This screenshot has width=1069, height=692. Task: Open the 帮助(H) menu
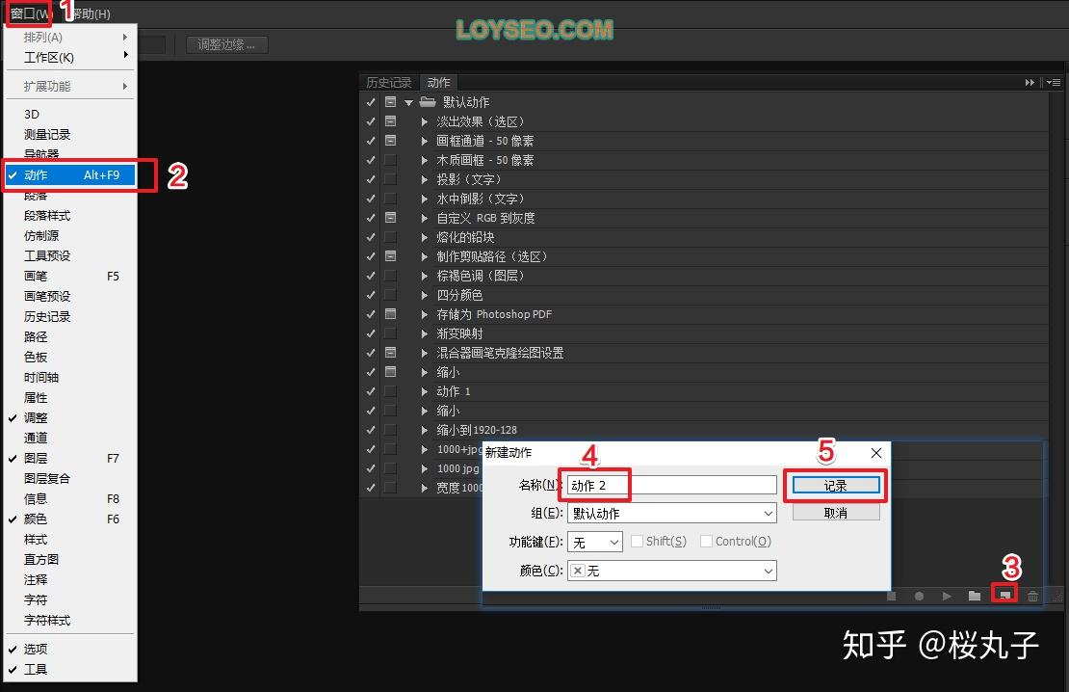(x=91, y=13)
